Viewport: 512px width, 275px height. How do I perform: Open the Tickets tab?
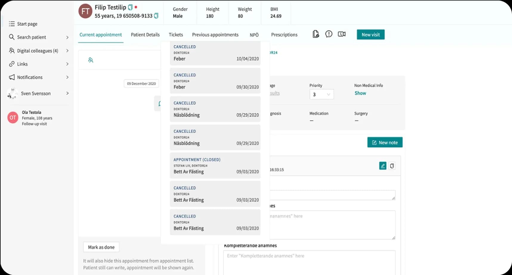pyautogui.click(x=176, y=35)
